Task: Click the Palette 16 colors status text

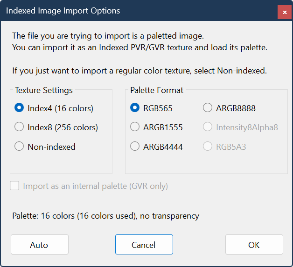Action: click(106, 216)
